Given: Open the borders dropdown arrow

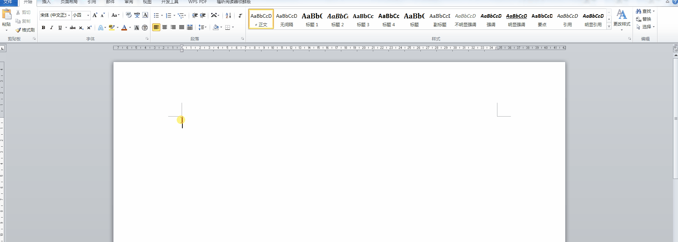Looking at the screenshot, I should [x=233, y=27].
